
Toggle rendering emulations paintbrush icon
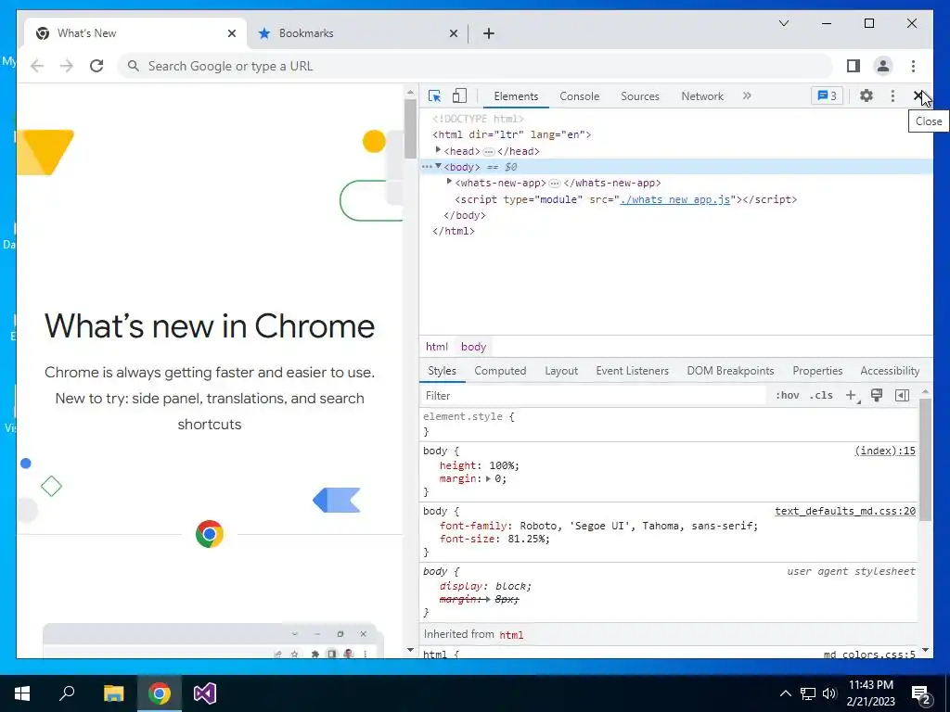point(876,395)
